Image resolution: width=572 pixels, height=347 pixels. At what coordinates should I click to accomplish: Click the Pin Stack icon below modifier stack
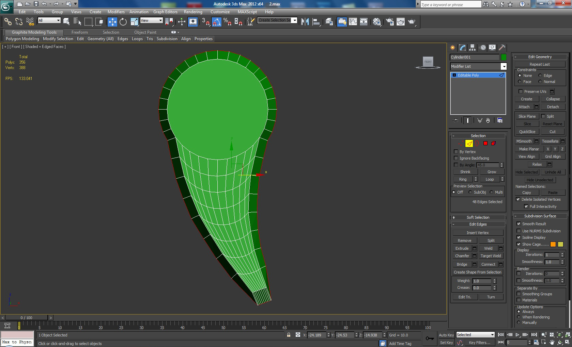tap(455, 120)
